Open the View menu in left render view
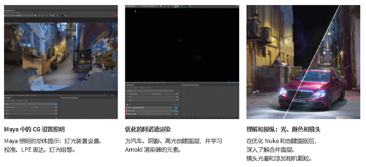The width and height of the screenshot is (366, 167). pyautogui.click(x=14, y=13)
